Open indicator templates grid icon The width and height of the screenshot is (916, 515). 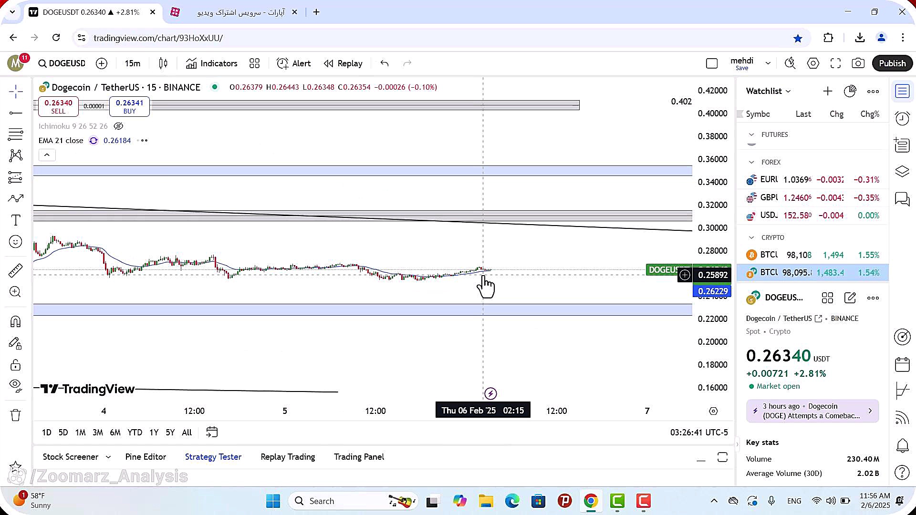pyautogui.click(x=255, y=63)
